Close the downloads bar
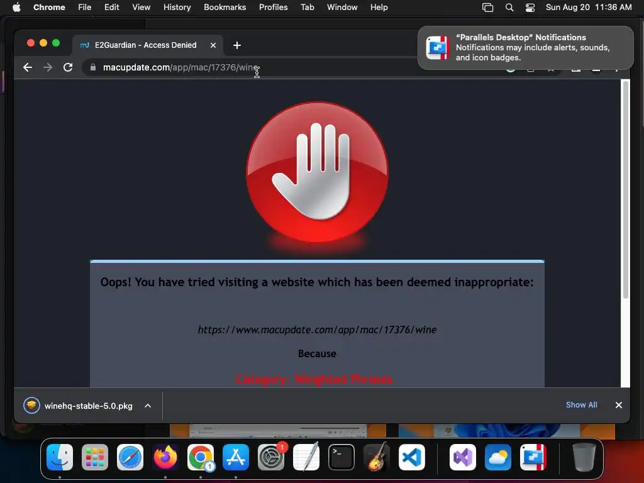 pos(619,405)
